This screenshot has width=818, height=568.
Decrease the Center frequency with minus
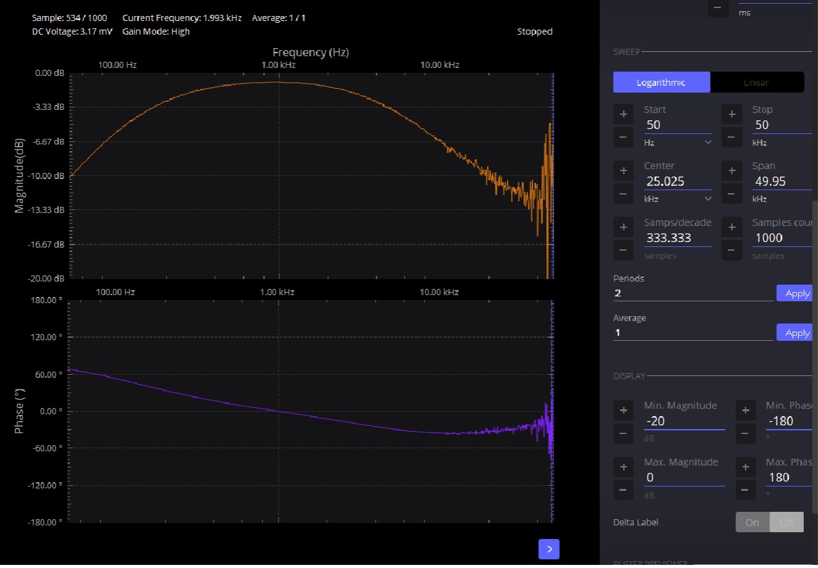[623, 194]
